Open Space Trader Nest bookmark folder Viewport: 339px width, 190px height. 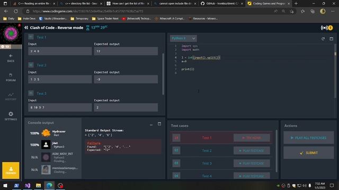(x=105, y=19)
